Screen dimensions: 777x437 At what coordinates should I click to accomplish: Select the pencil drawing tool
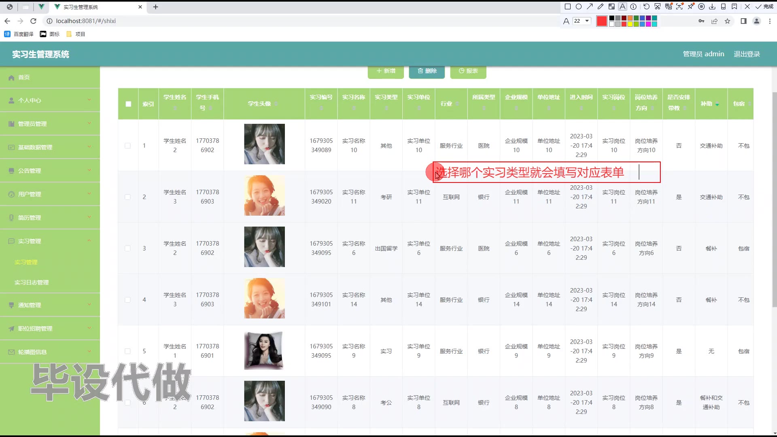pos(601,6)
